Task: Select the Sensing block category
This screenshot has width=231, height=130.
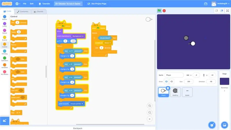Action: 5,52
